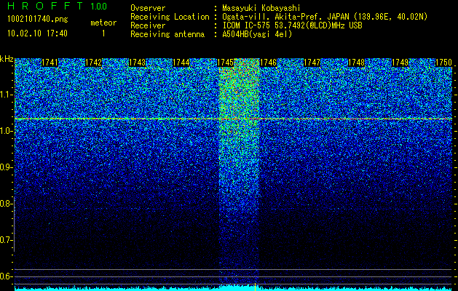This screenshot has width=458, height=291.
Task: Click the file name 1002101740.png
Action: 38,19
